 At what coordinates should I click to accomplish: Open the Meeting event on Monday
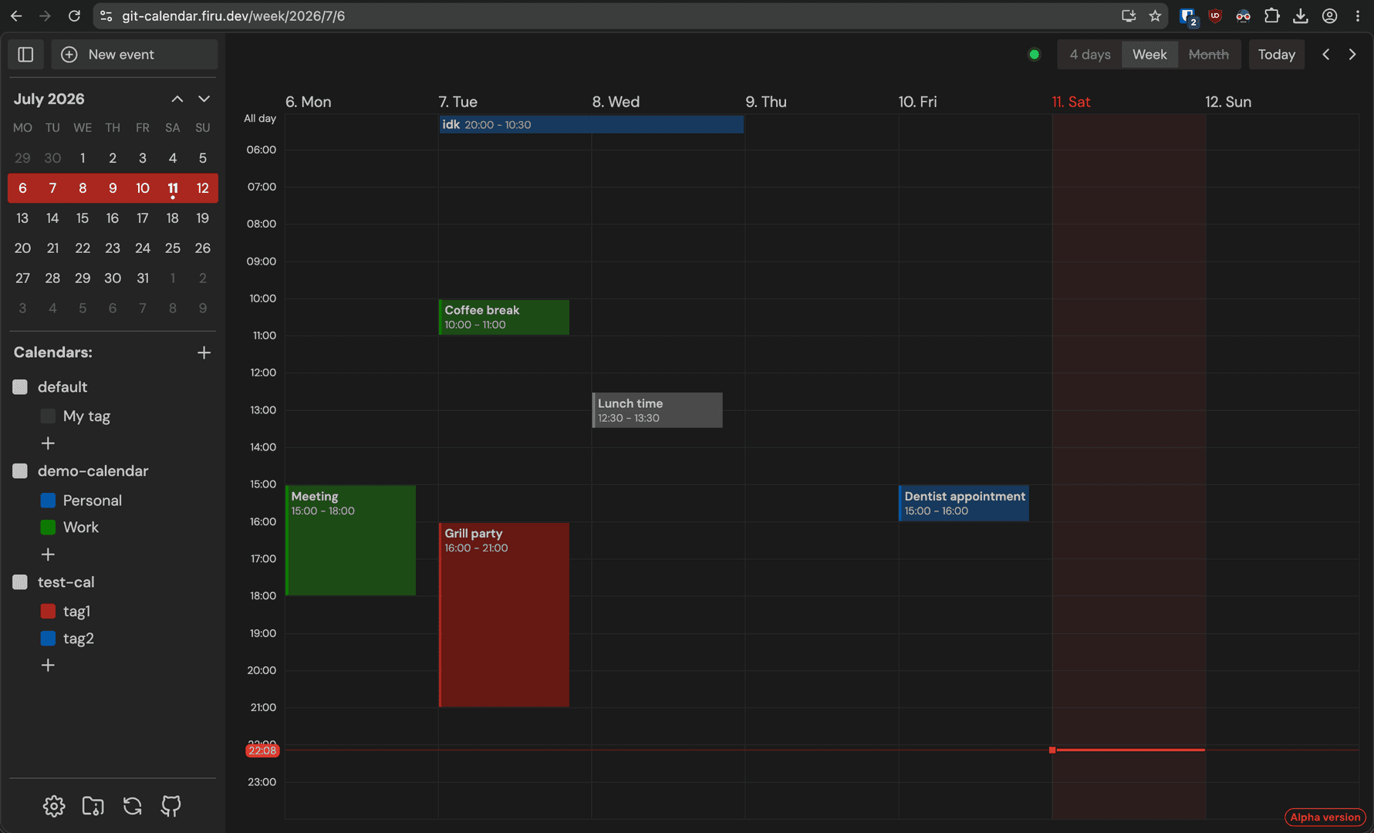click(x=350, y=540)
